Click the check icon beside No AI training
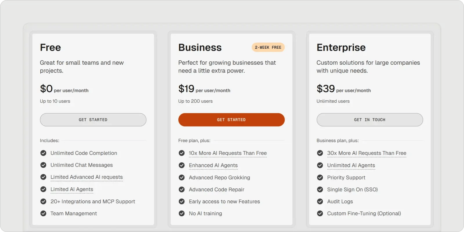 point(182,213)
